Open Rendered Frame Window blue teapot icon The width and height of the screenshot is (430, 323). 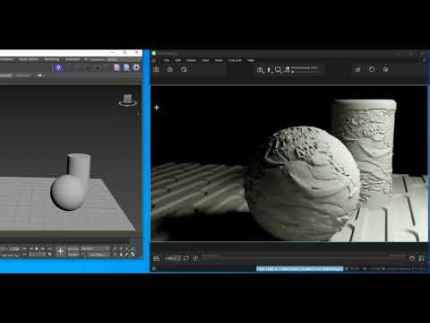point(126,68)
